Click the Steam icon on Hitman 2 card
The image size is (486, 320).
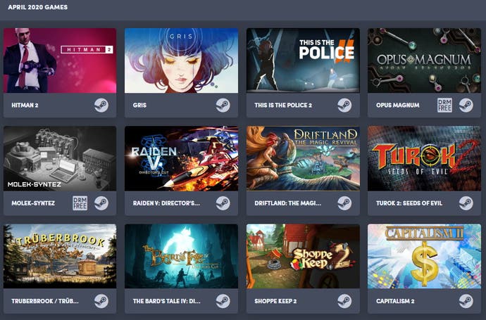(x=101, y=105)
